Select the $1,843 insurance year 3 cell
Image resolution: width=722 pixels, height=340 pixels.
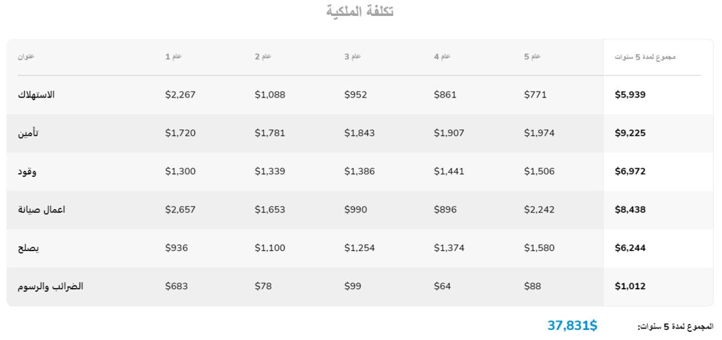[x=360, y=133]
